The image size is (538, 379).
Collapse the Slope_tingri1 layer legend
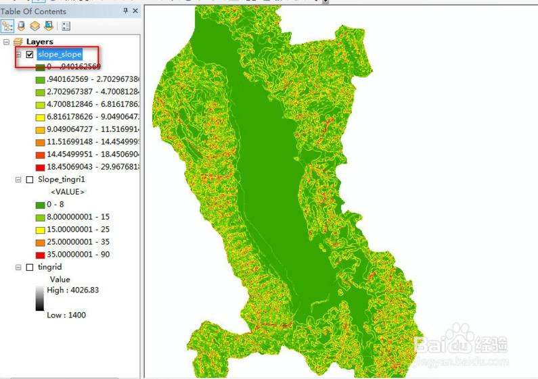[18, 180]
